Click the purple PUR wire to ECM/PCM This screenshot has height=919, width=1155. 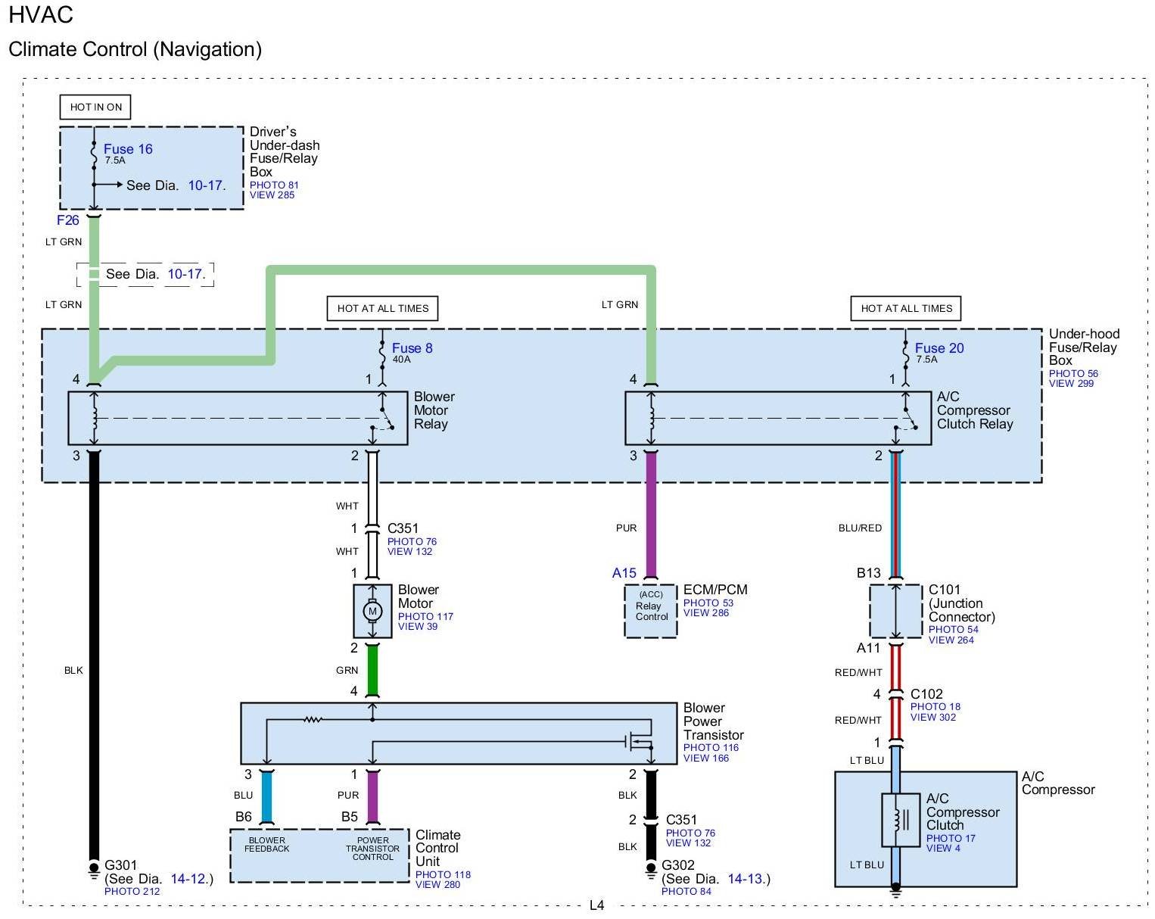pyautogui.click(x=650, y=515)
